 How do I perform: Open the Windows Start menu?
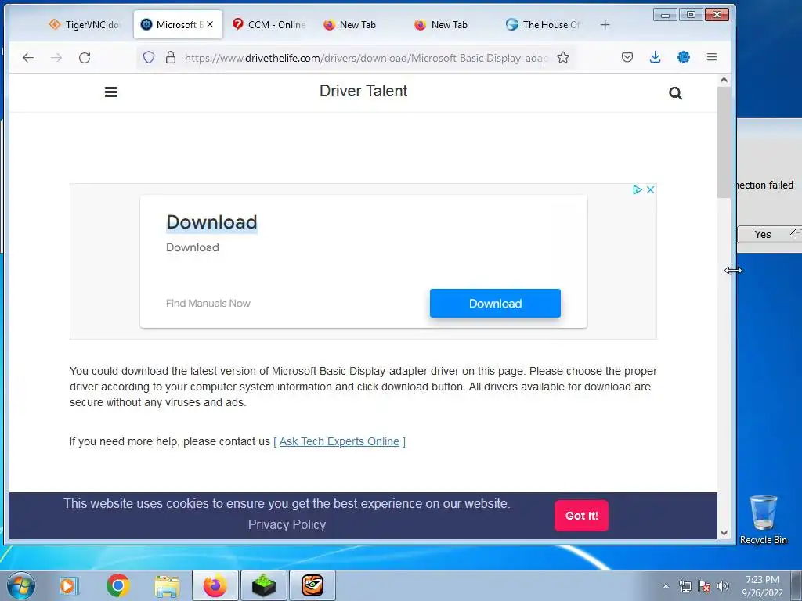[x=20, y=585]
